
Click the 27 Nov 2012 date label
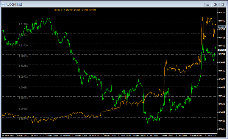point(8,136)
